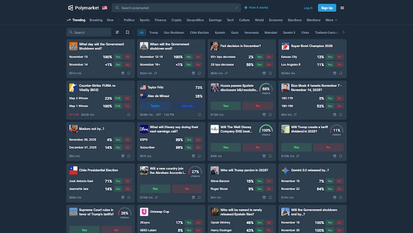Select the All topic chip

pos(141,32)
